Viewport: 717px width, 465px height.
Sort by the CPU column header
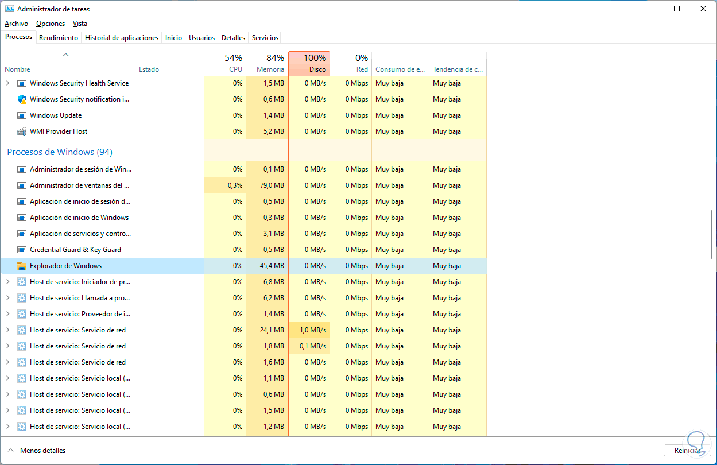pyautogui.click(x=225, y=64)
